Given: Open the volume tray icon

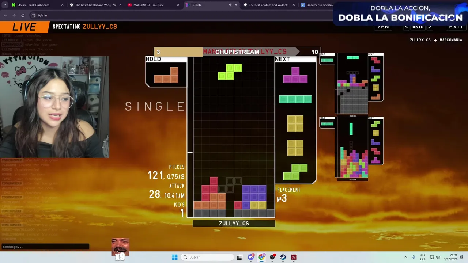Looking at the screenshot, I should (x=438, y=257).
